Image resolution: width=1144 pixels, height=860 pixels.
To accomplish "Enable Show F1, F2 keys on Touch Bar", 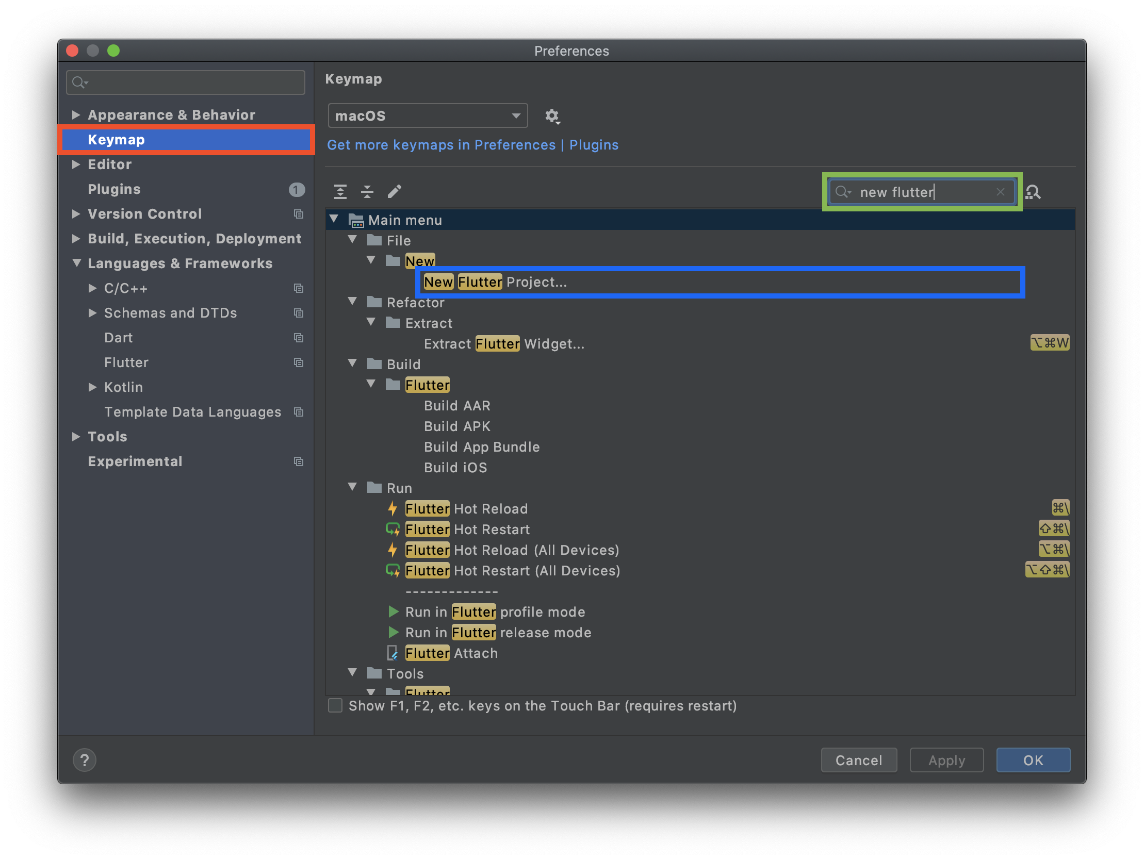I will tap(335, 706).
